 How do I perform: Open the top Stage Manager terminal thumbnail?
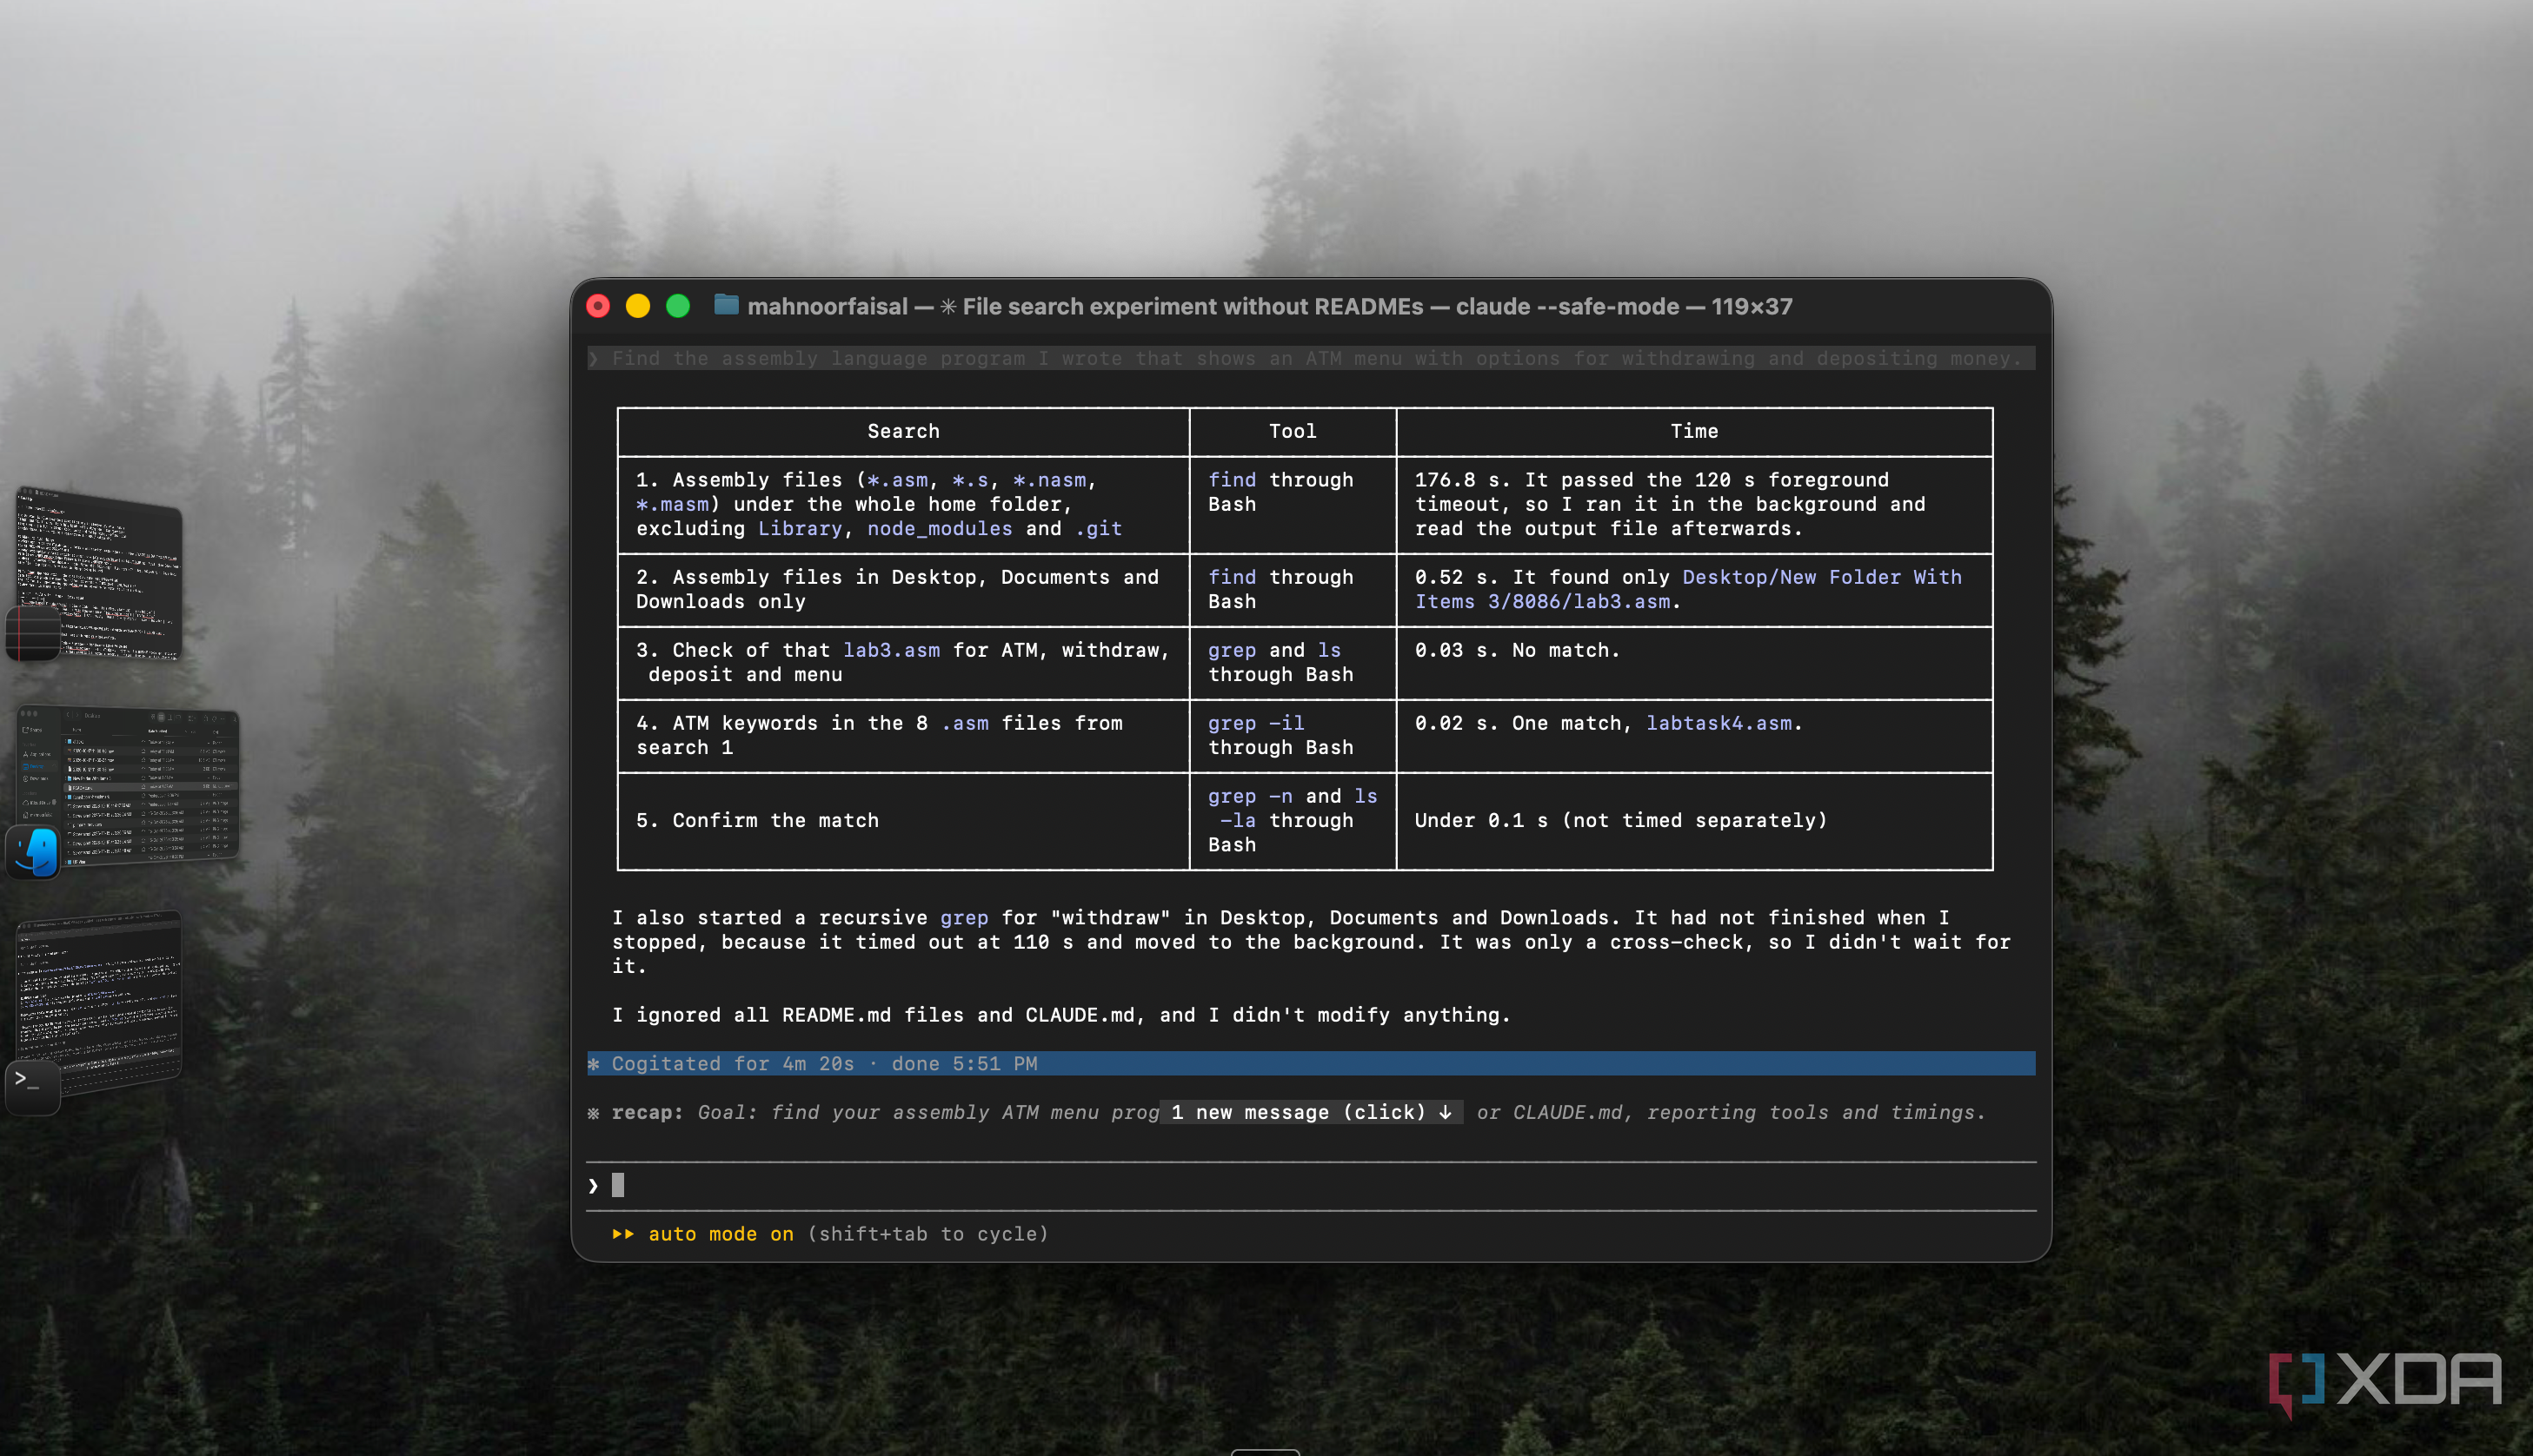pyautogui.click(x=100, y=572)
